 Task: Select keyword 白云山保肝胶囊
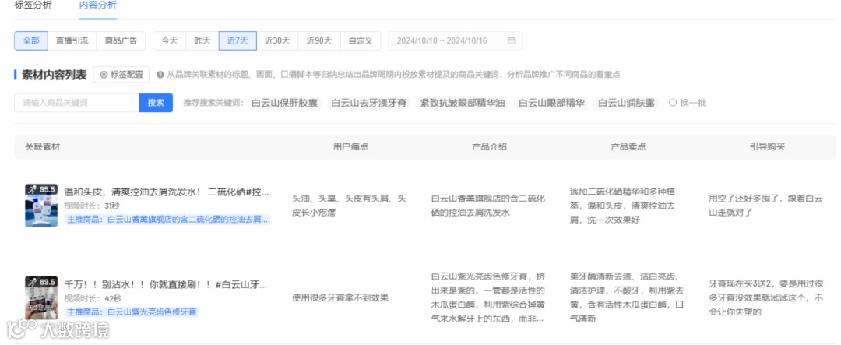pyautogui.click(x=285, y=103)
